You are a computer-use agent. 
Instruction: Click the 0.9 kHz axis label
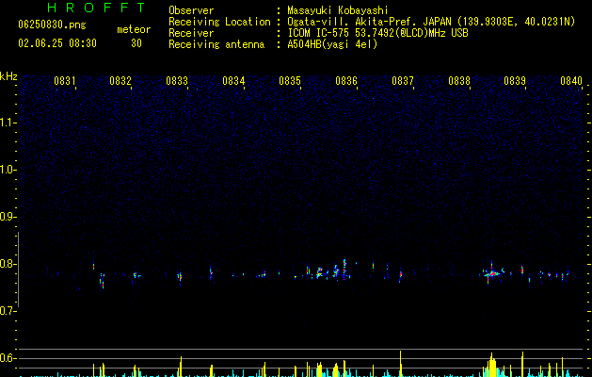pyautogui.click(x=8, y=217)
